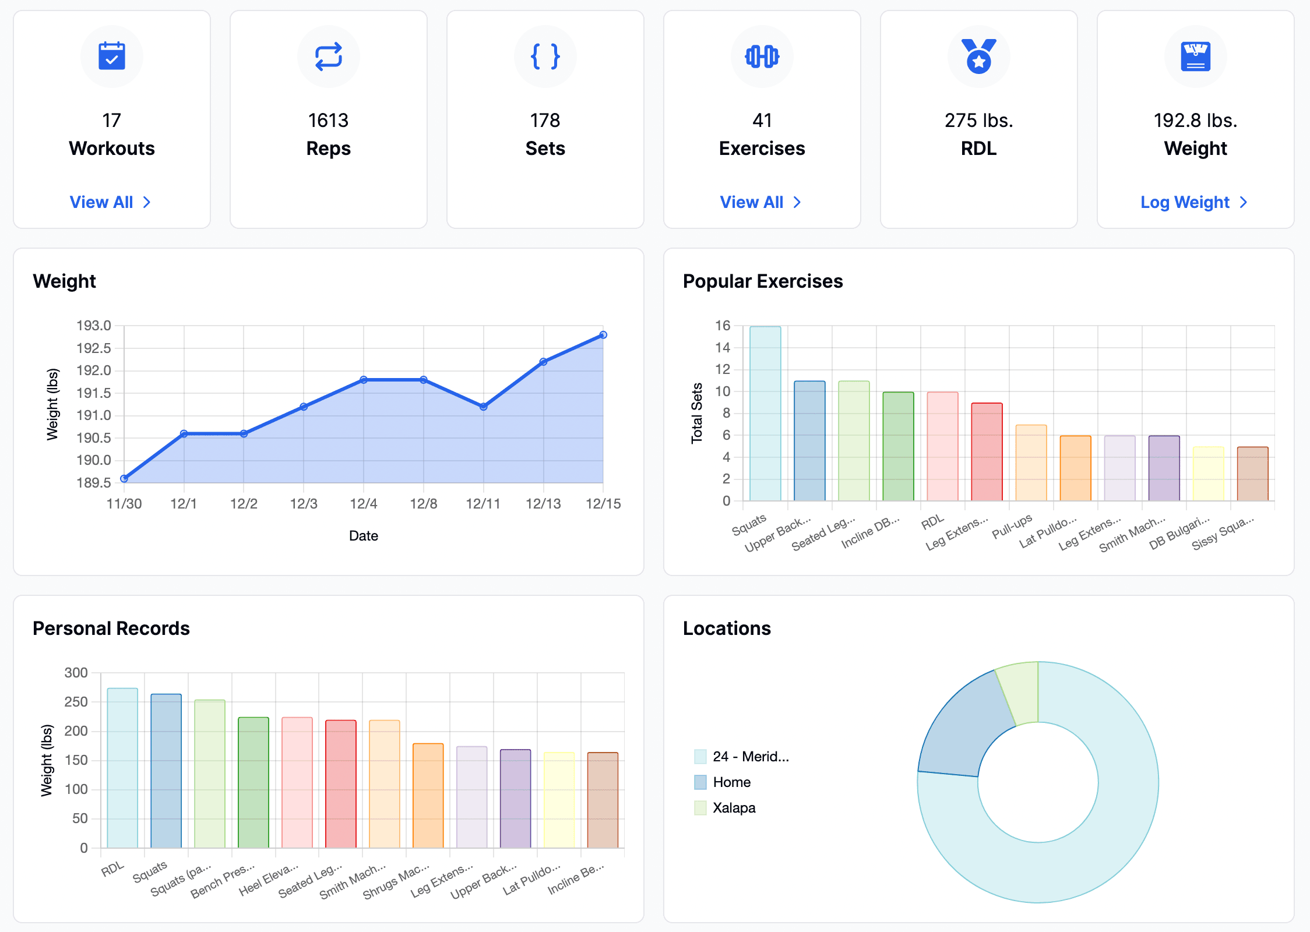Click the 41 Exercises stat text
Viewport: 1310px width, 932px height.
762,135
